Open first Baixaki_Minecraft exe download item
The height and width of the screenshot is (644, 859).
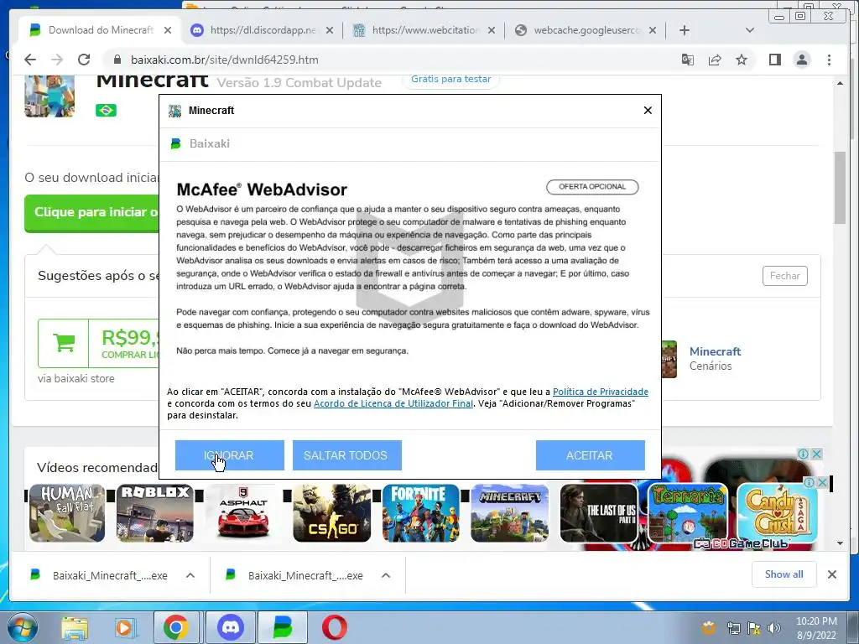tap(99, 575)
